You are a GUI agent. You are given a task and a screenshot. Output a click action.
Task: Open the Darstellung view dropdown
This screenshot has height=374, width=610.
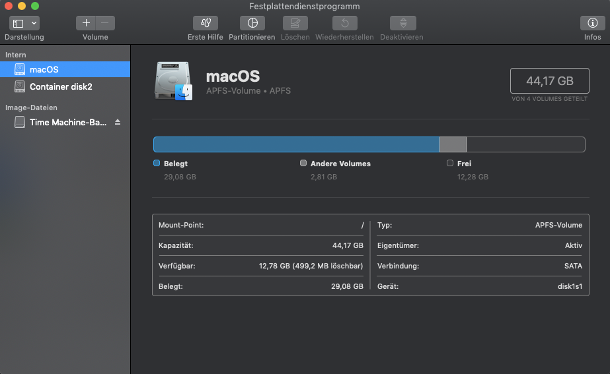pos(24,23)
